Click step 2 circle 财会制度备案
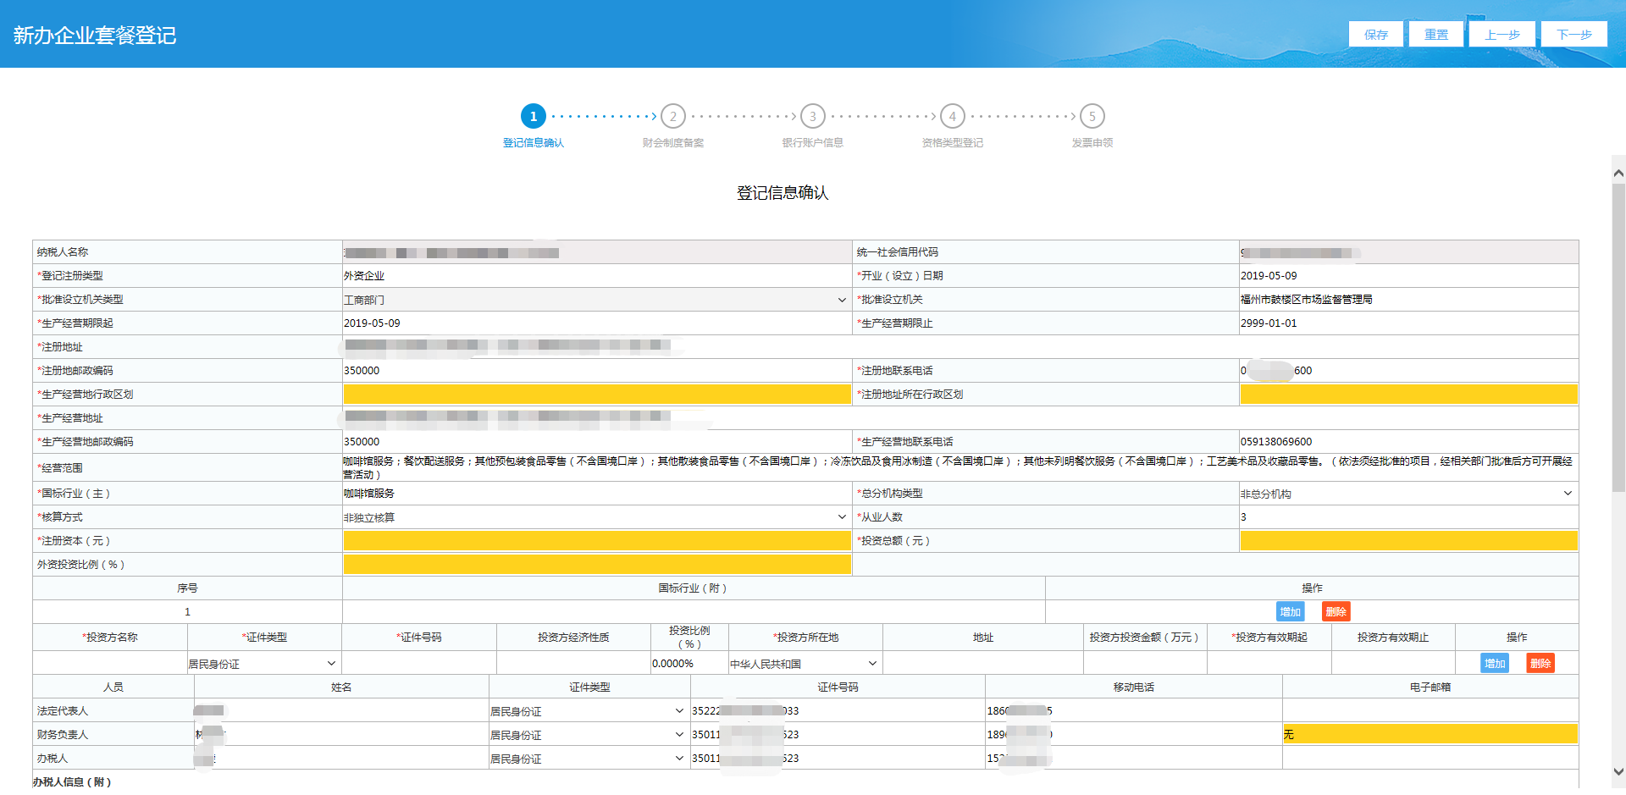Image resolution: width=1626 pixels, height=795 pixels. click(x=672, y=116)
